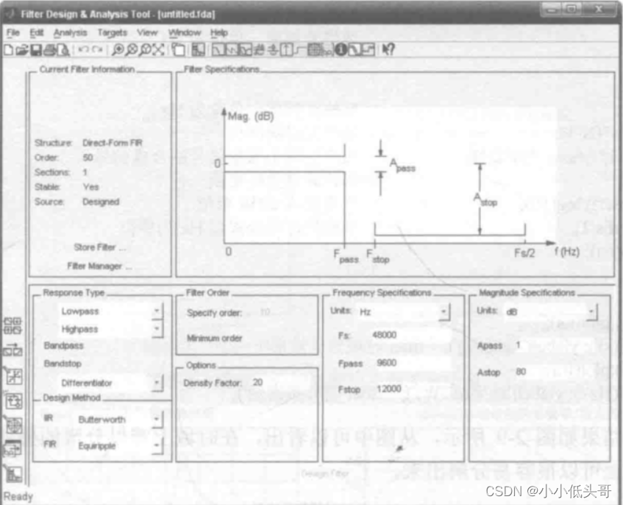623x505 pixels.
Task: Open the IIR Butterworth method dropdown
Action: click(157, 419)
